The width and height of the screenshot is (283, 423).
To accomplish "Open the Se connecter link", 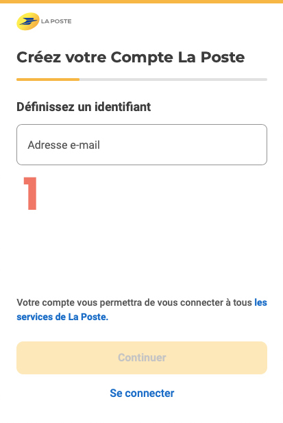I will (142, 393).
